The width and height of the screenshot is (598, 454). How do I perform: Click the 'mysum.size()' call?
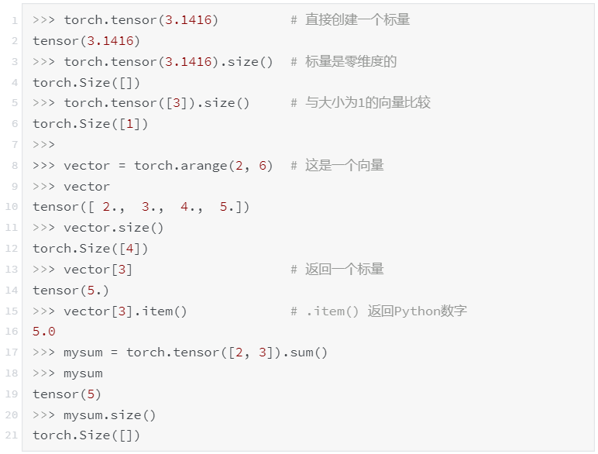coord(109,414)
